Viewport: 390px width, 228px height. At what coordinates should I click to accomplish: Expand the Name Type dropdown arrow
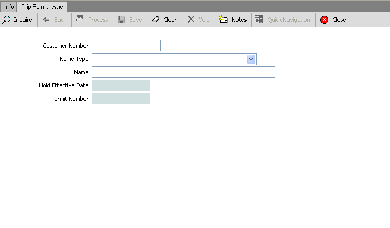pos(251,59)
